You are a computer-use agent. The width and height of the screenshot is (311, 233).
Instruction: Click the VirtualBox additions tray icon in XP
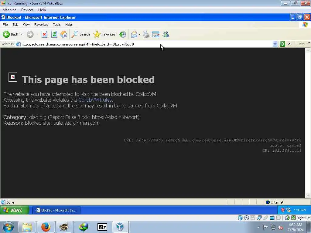(289, 210)
